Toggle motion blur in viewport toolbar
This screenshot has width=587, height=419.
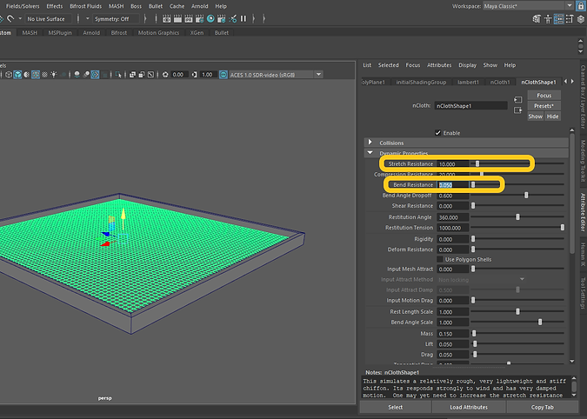[x=86, y=75]
